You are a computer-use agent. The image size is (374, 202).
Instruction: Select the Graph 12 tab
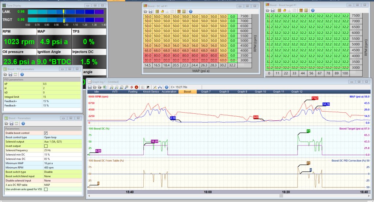click(297, 92)
